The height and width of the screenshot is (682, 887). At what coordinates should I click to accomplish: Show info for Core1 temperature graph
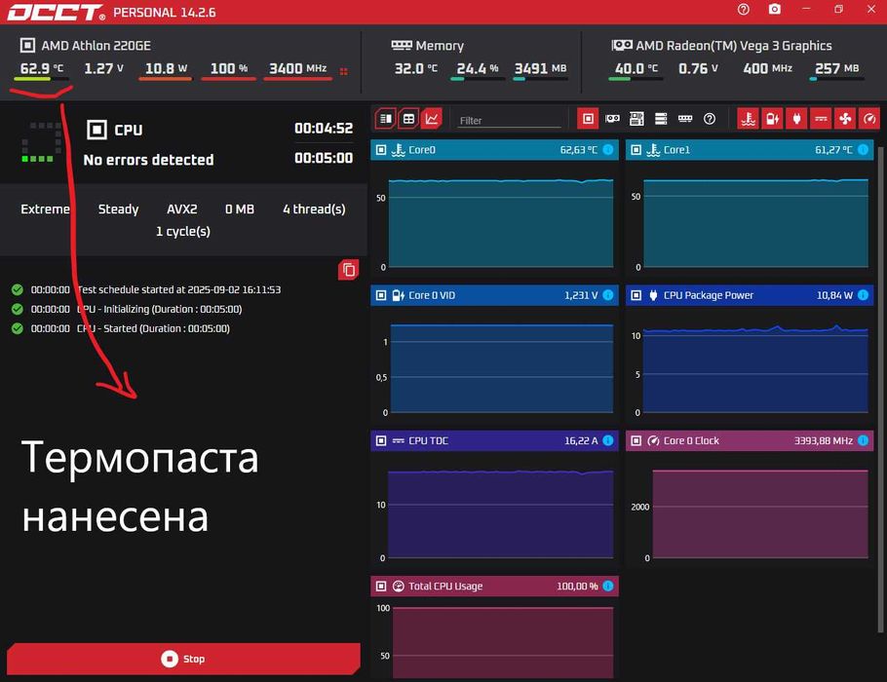(x=864, y=150)
